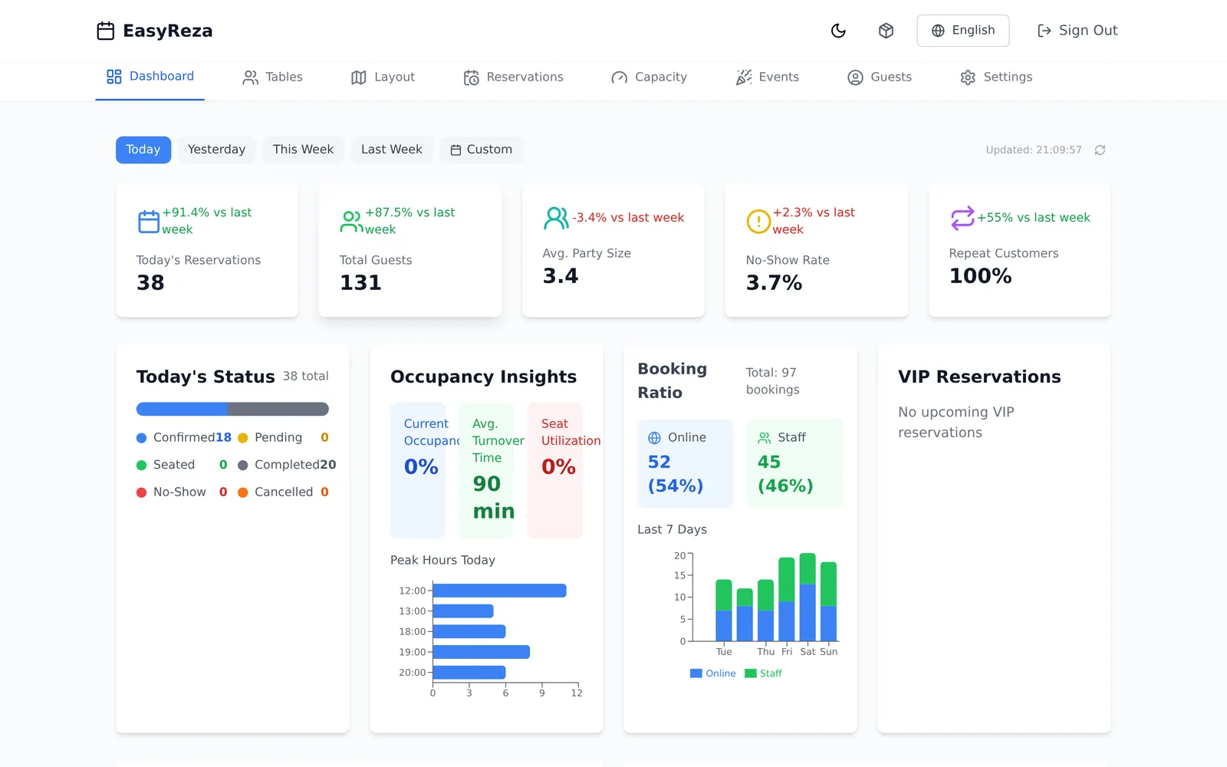Click the calendar icon in the Custom button
This screenshot has width=1227, height=767.
[x=456, y=150]
